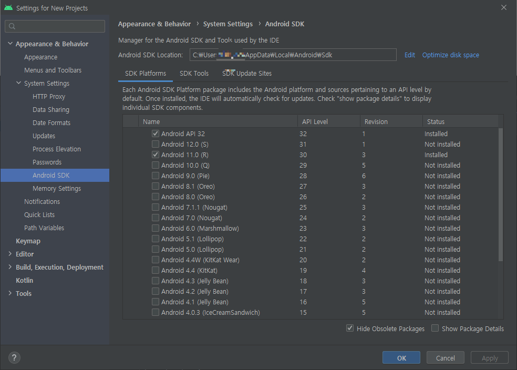Check Android 5.1 (Lollipop) checkbox

(x=156, y=239)
